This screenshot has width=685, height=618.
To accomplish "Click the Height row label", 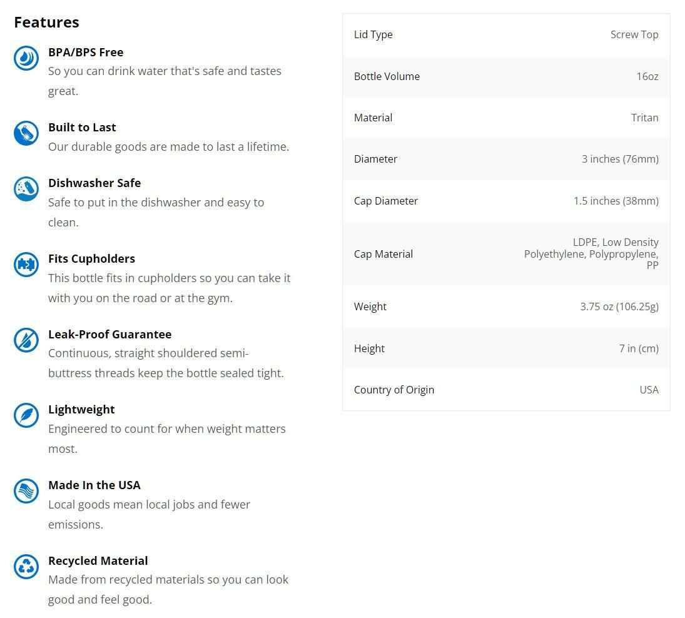I will pos(369,348).
